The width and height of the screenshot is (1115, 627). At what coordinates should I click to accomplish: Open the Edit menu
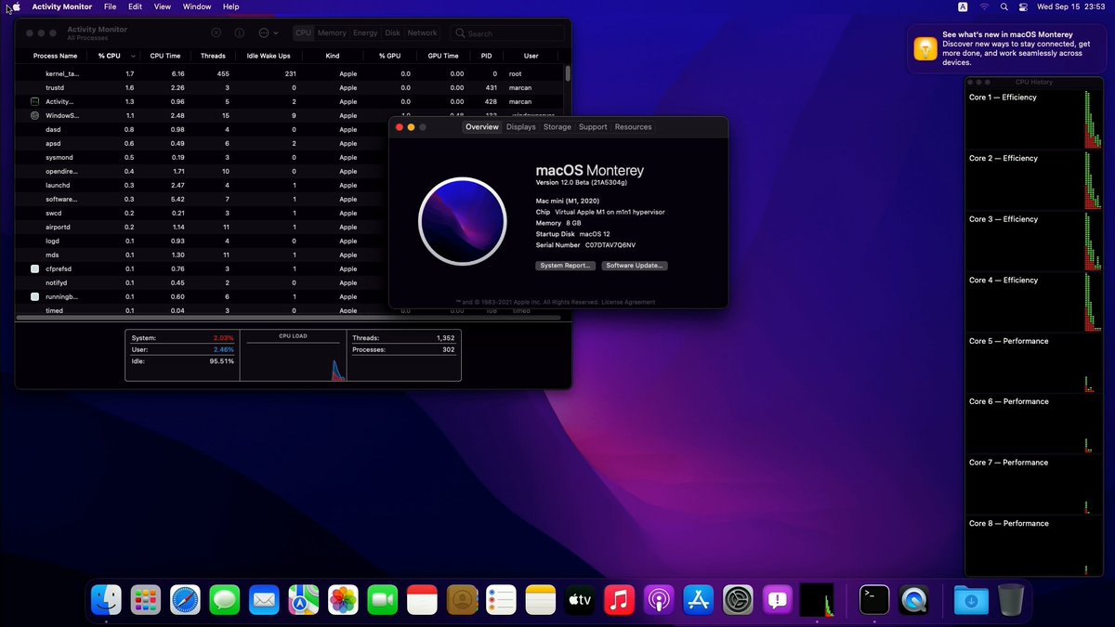(x=136, y=7)
